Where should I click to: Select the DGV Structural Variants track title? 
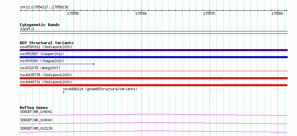(47, 43)
